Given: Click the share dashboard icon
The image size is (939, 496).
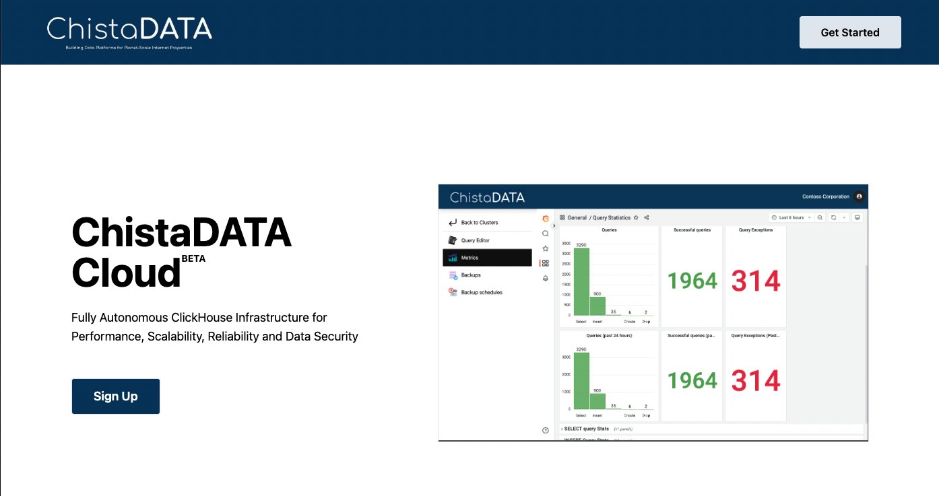Looking at the screenshot, I should [x=647, y=218].
